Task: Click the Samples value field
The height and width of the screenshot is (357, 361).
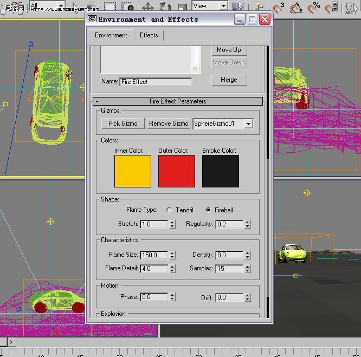Action: click(229, 269)
